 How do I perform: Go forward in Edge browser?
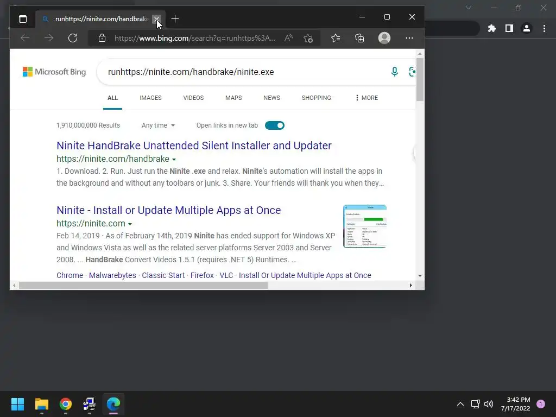(49, 38)
